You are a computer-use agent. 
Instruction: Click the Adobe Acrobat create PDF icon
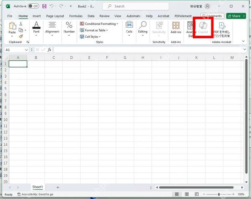[222, 26]
